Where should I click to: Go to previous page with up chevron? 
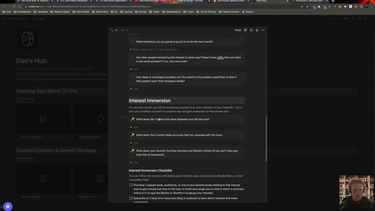click(123, 30)
